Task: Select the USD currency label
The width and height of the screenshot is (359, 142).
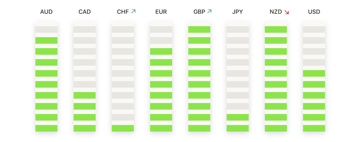Action: click(314, 12)
